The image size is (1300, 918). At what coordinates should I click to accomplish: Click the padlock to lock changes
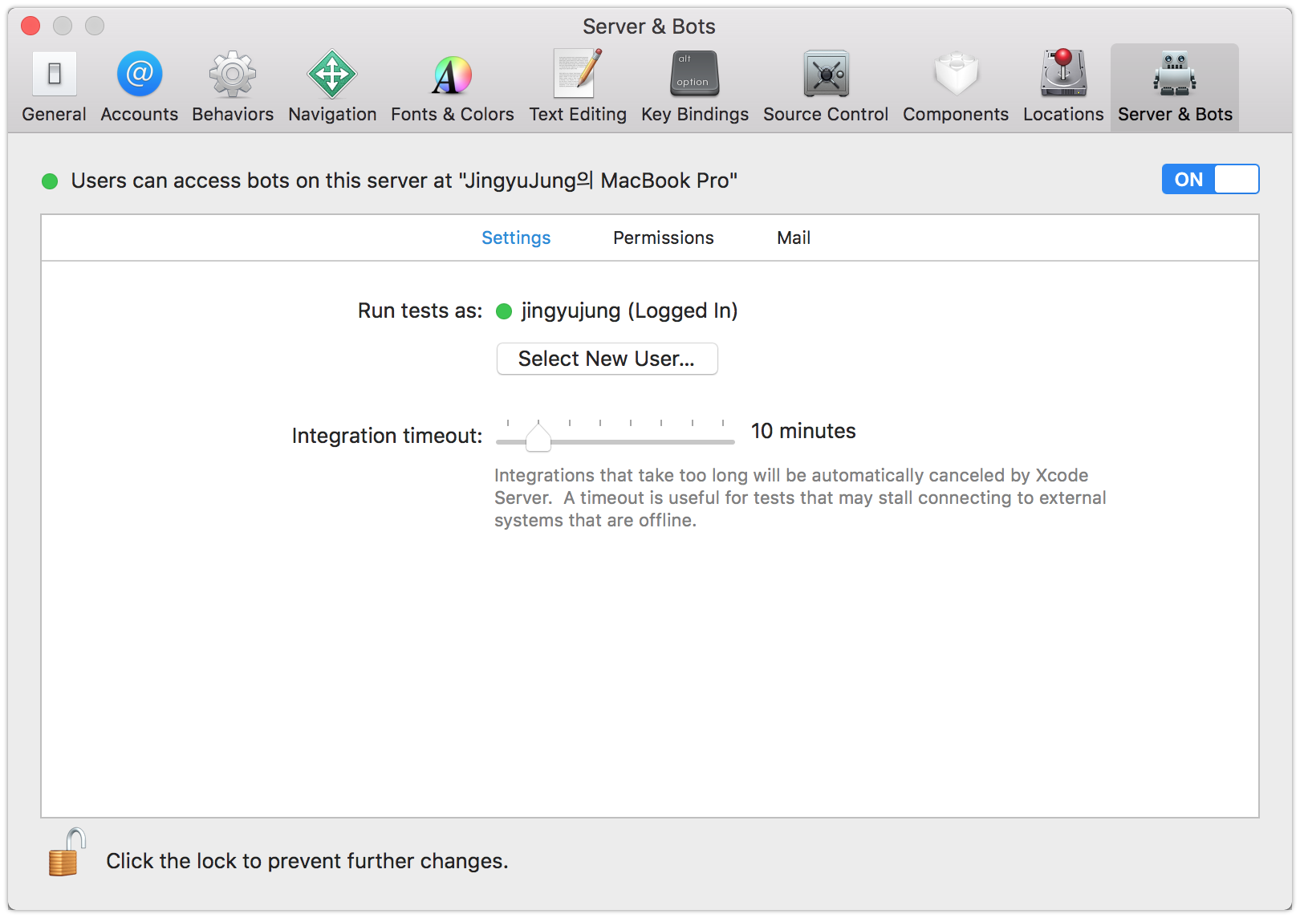[66, 852]
